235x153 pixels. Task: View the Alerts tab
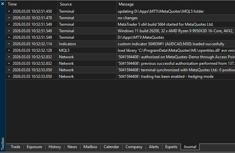(154, 147)
